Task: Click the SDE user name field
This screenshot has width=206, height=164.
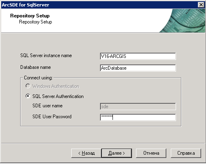Action: (x=138, y=106)
